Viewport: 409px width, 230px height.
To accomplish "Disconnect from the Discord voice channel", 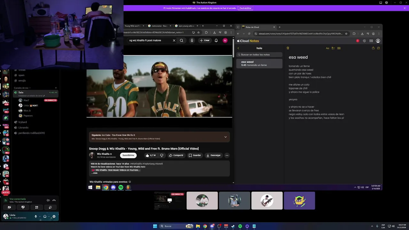I will [54, 200].
